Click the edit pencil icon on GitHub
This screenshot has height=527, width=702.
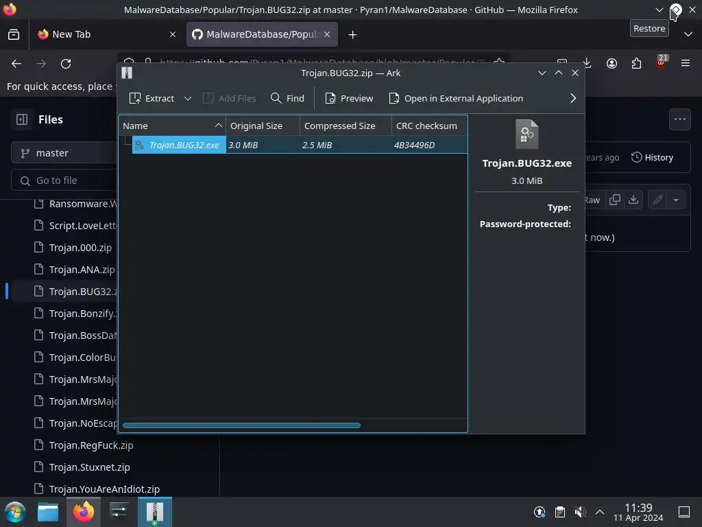(657, 200)
